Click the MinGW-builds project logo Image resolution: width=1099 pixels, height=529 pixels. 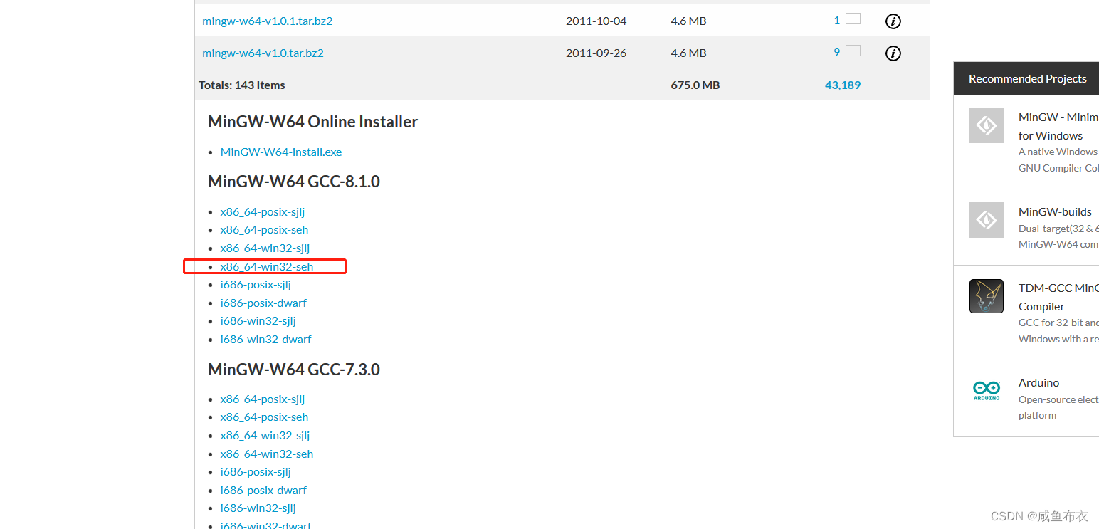click(986, 220)
